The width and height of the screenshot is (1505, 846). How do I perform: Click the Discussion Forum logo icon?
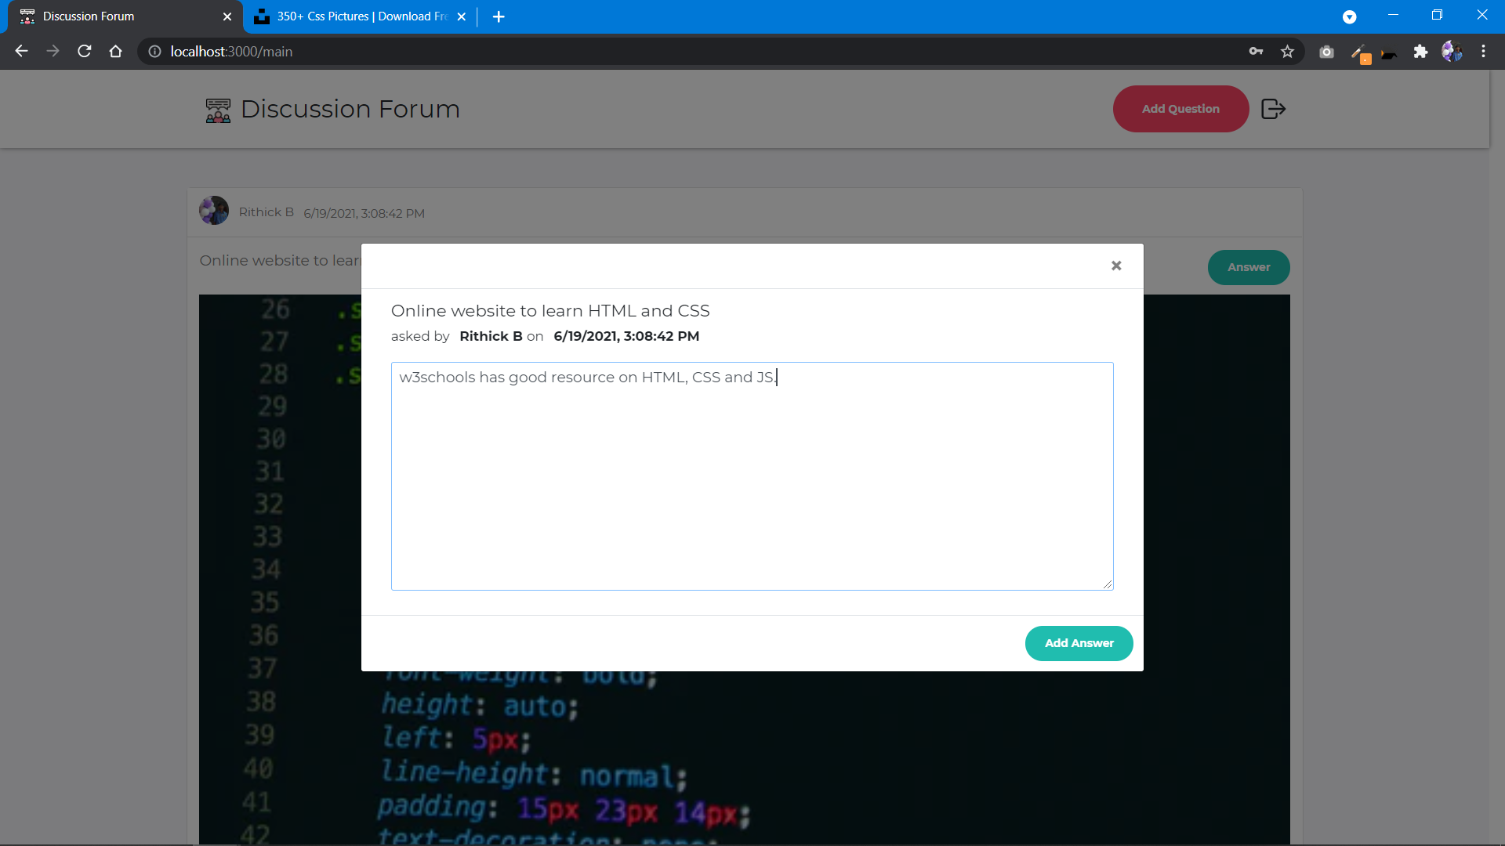[218, 110]
